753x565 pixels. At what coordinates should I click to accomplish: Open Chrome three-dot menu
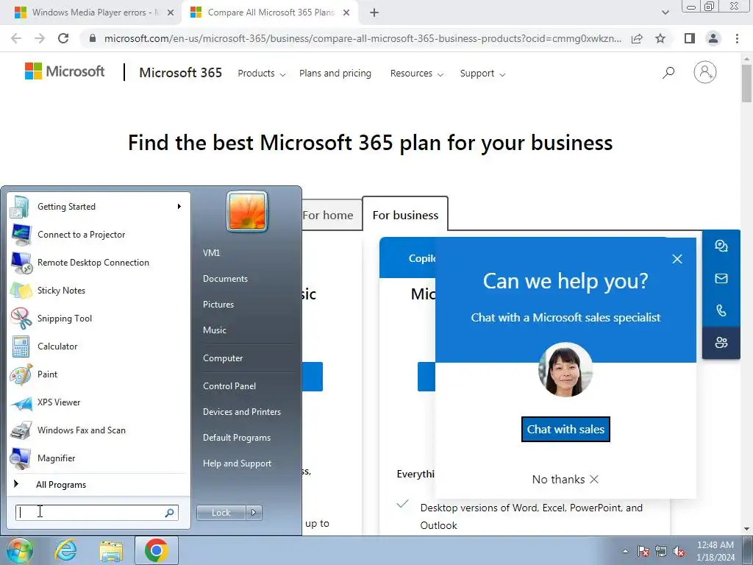737,38
